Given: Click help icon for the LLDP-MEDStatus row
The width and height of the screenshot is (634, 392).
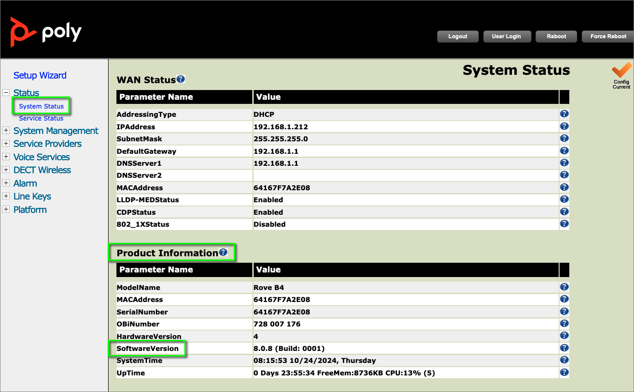Looking at the screenshot, I should coord(564,199).
